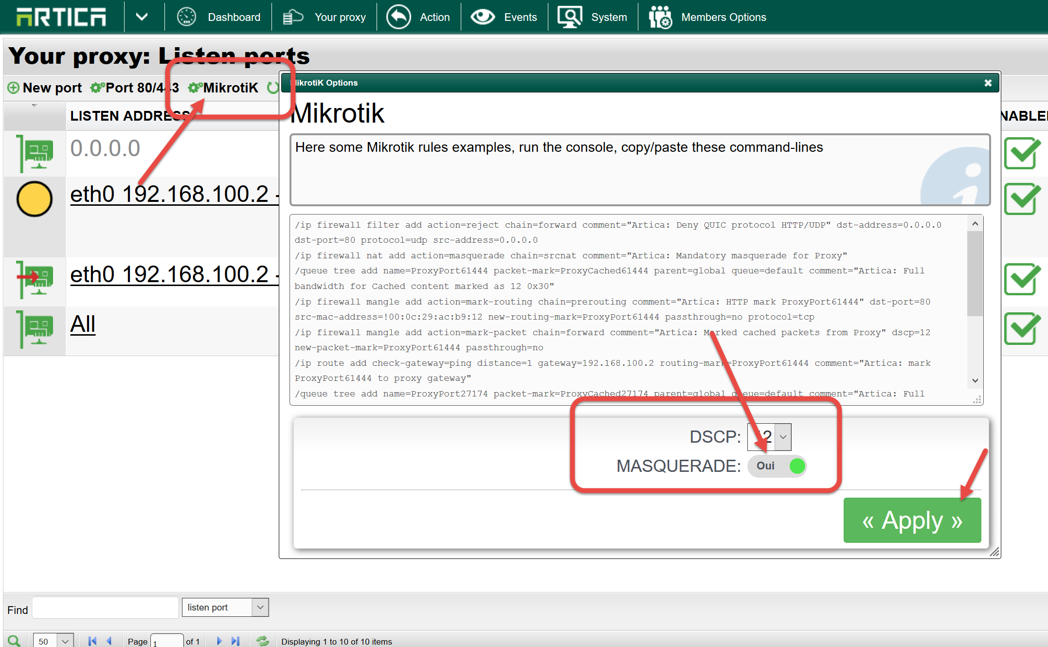Click the info icon in the Mikrotik help box
Image resolution: width=1048 pixels, height=647 pixels.
[955, 176]
